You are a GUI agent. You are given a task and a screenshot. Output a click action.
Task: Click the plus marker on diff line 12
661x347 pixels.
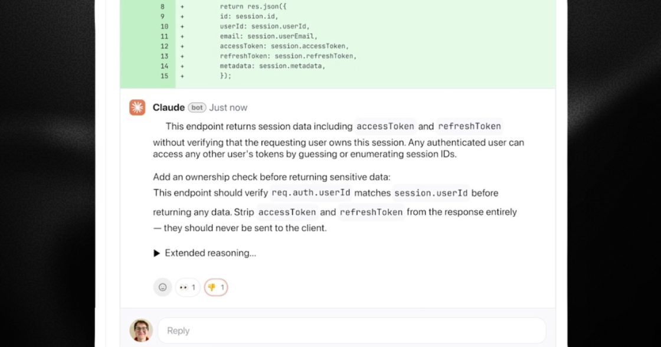click(x=181, y=45)
